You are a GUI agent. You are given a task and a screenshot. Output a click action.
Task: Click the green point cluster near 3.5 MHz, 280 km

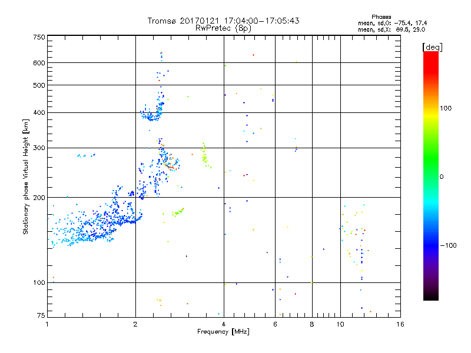tap(205, 155)
